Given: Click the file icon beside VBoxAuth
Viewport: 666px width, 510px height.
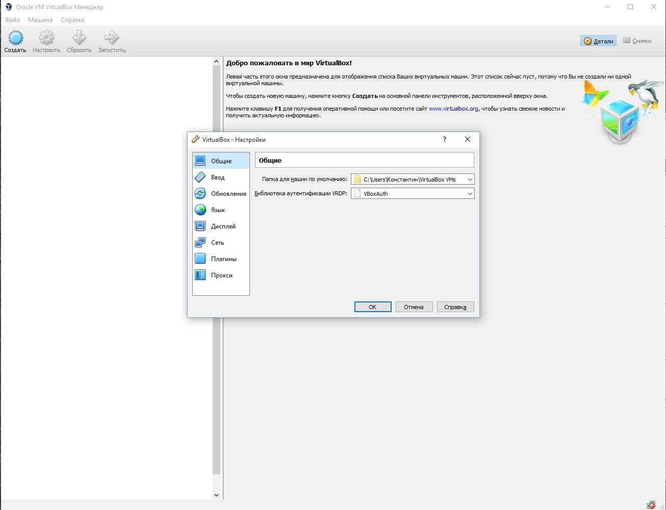Looking at the screenshot, I should click(x=357, y=193).
